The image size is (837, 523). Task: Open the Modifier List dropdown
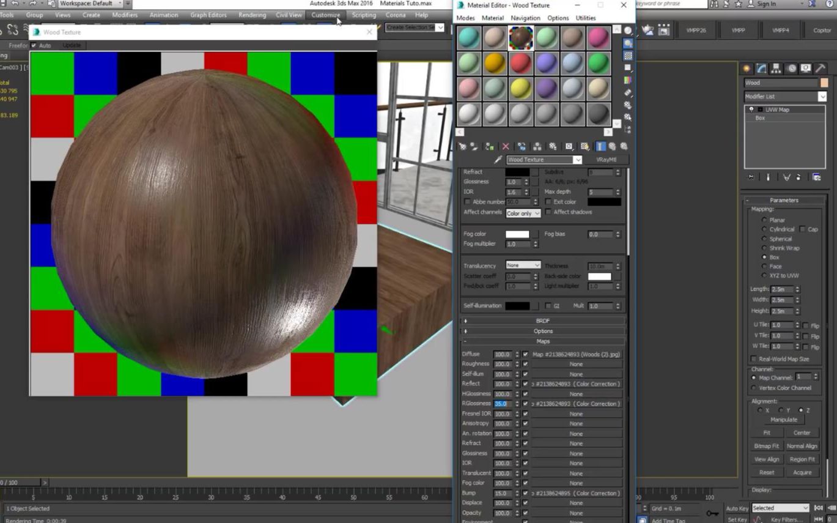pos(822,97)
